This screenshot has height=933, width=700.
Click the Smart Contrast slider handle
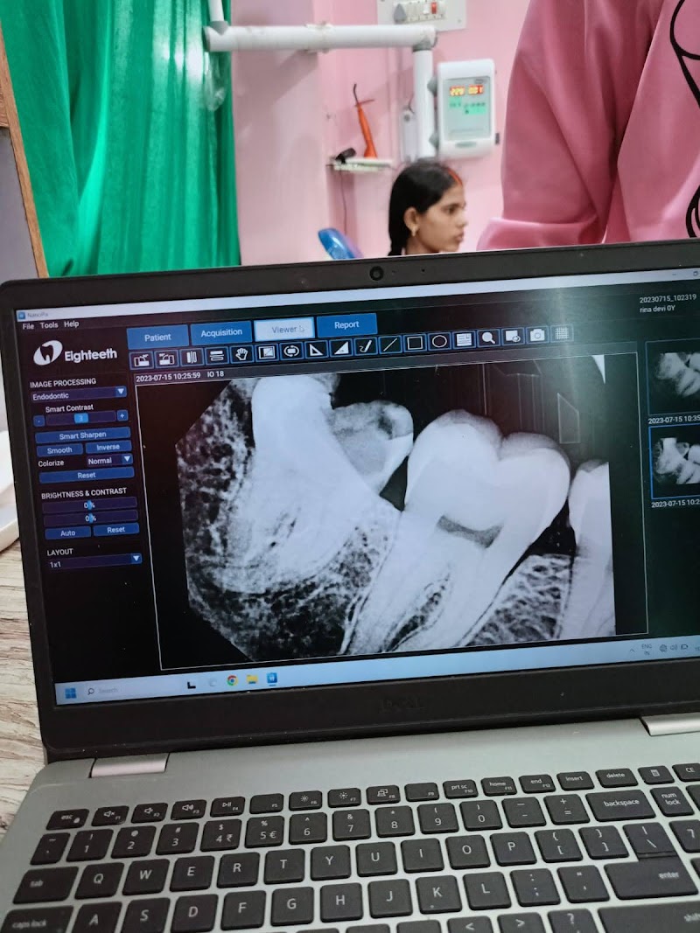(x=80, y=419)
